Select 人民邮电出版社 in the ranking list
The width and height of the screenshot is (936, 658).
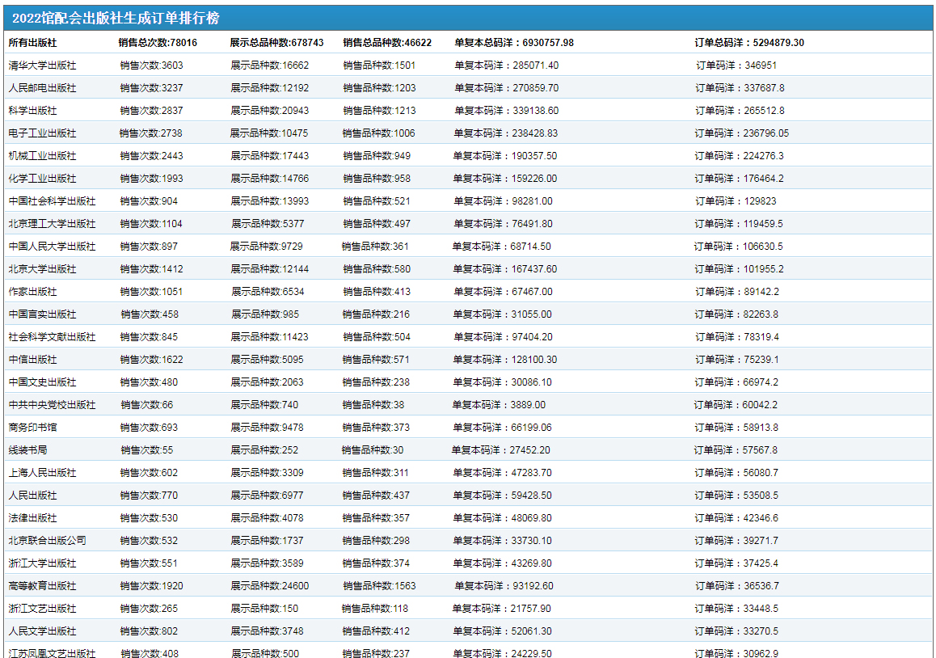(42, 88)
